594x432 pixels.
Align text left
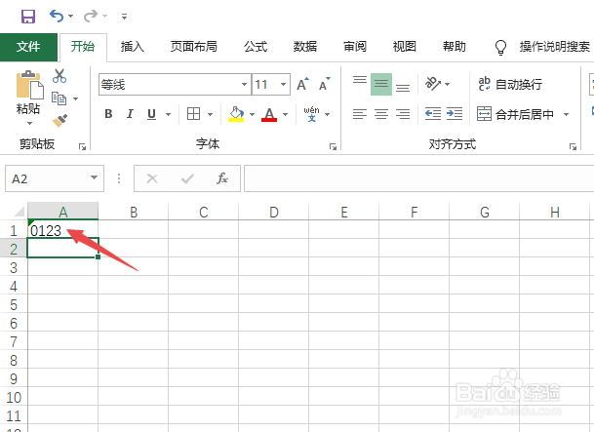click(360, 113)
